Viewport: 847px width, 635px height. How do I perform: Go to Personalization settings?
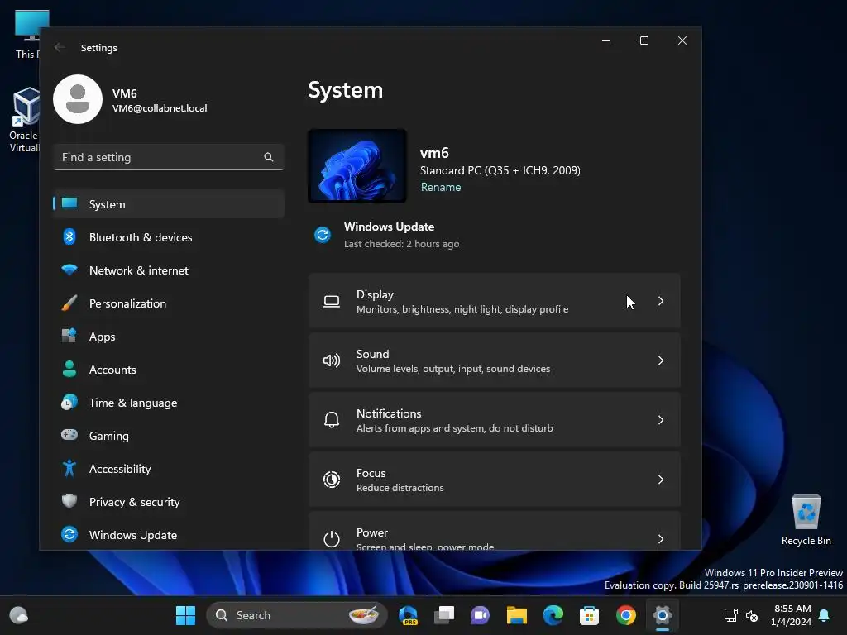[x=169, y=303]
